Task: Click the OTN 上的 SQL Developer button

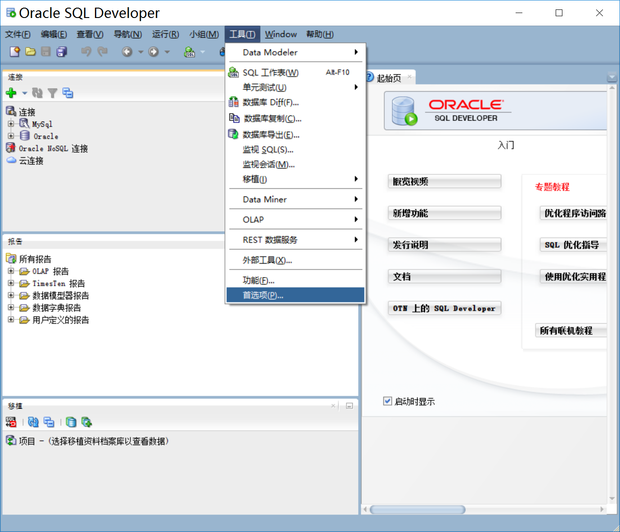Action: pyautogui.click(x=445, y=308)
